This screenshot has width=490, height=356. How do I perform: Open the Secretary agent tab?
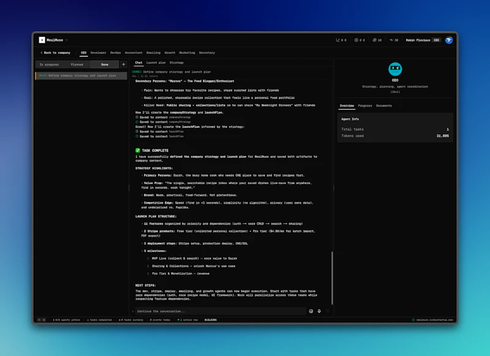coord(206,53)
